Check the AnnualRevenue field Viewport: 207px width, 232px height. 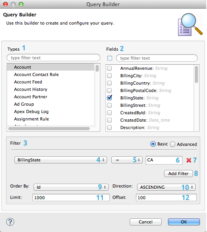109,68
